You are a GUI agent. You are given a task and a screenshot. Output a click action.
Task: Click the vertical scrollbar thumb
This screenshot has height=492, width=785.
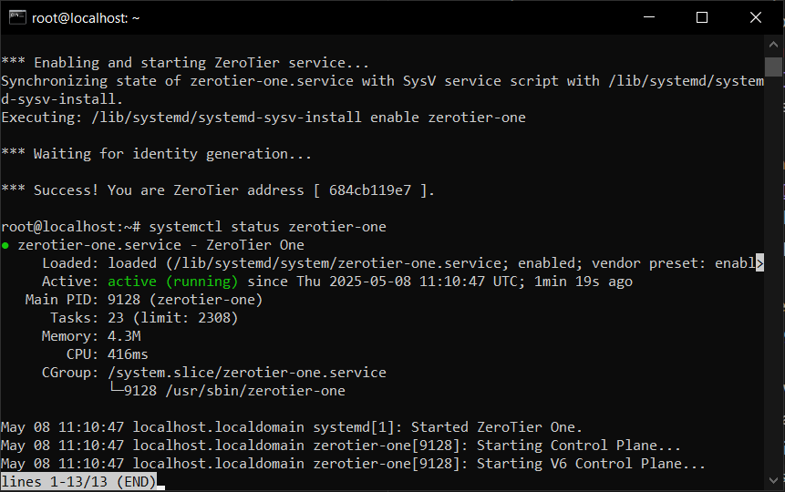pos(773,67)
